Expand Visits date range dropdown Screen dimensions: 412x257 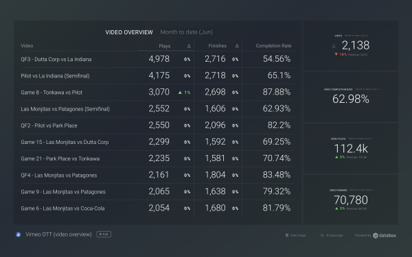(x=356, y=36)
